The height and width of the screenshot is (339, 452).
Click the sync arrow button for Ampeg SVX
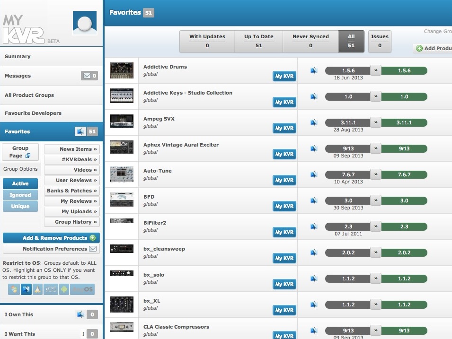click(376, 122)
